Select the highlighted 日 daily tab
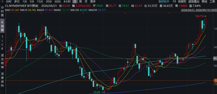Image resolution: width=217 pixels, height=94 pixels. (x=75, y=2)
